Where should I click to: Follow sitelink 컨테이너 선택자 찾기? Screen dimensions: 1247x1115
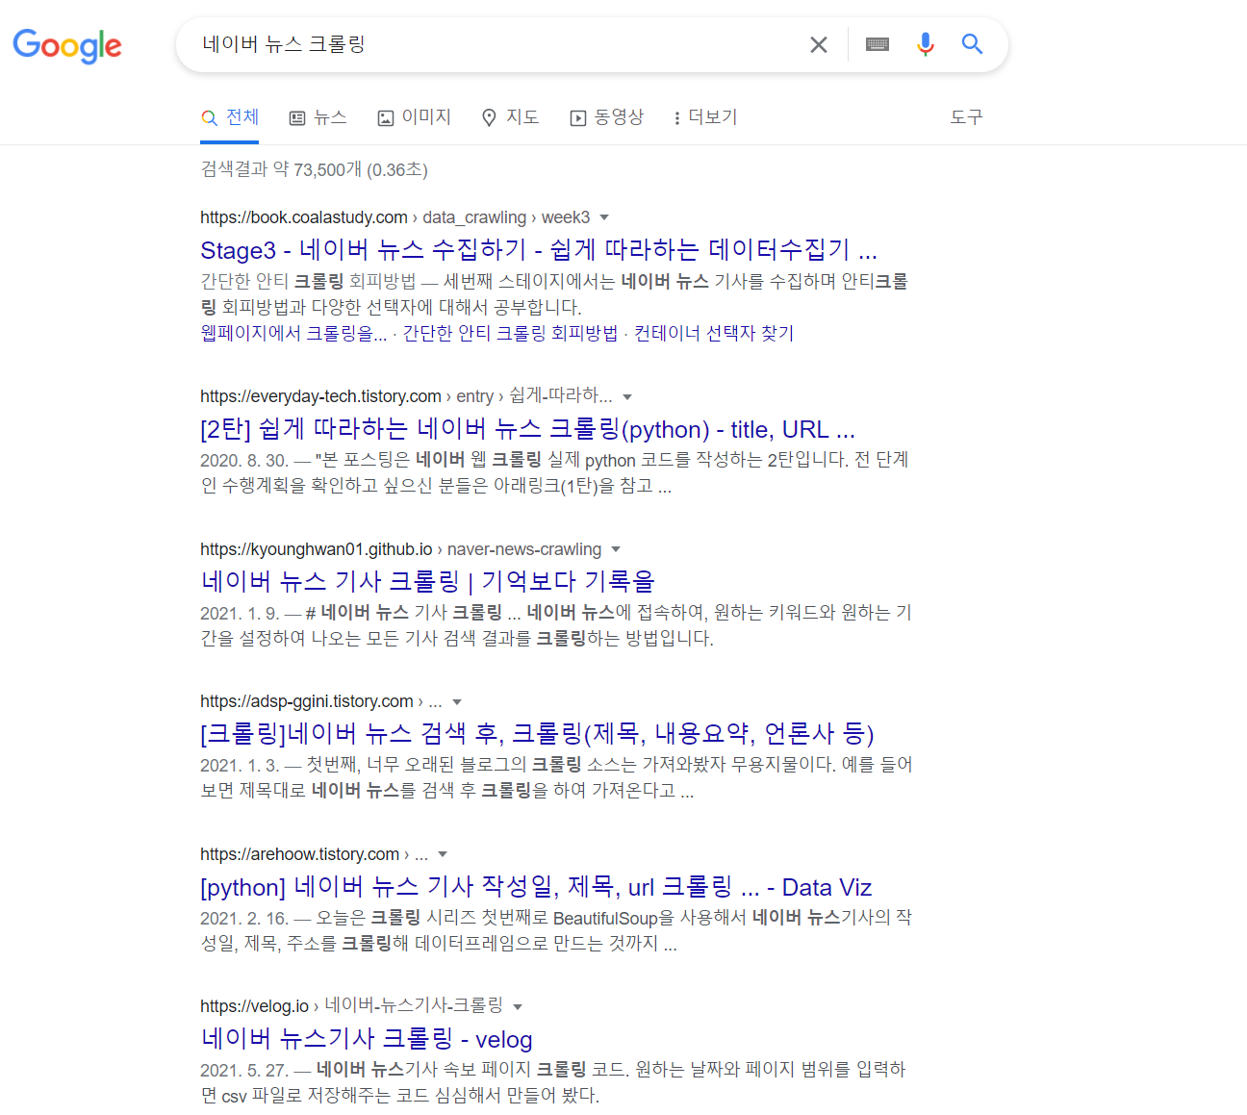click(714, 333)
